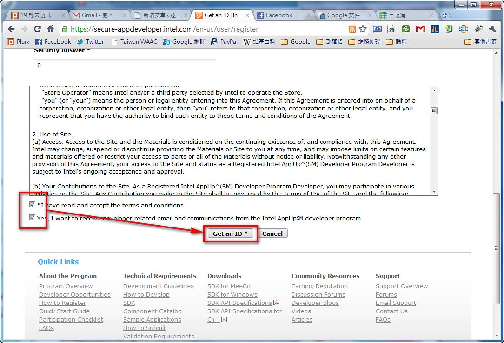This screenshot has height=343, width=504.
Task: Open the SEO extension icon
Action: point(464,29)
